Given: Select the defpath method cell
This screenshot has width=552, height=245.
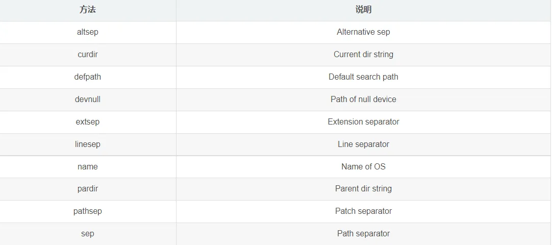Looking at the screenshot, I should coord(88,77).
